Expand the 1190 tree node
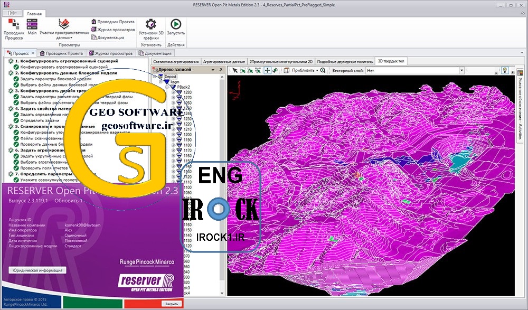This screenshot has height=310, width=528. tap(173, 140)
